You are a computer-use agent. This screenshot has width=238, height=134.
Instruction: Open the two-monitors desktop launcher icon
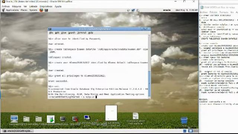point(87,118)
